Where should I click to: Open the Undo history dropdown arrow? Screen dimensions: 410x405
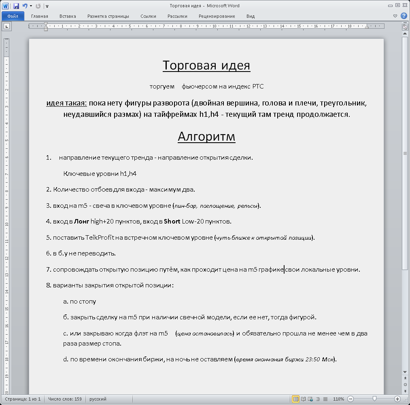(31, 6)
